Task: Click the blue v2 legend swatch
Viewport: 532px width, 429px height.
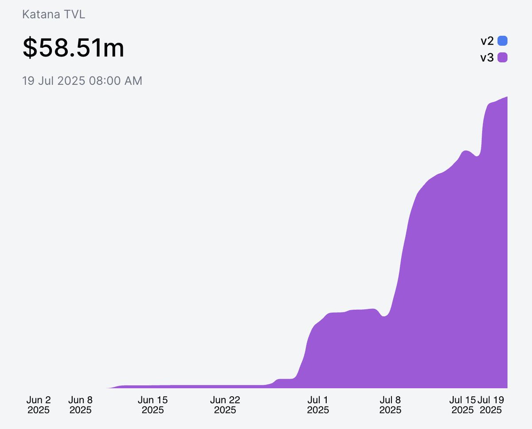Action: pyautogui.click(x=502, y=41)
